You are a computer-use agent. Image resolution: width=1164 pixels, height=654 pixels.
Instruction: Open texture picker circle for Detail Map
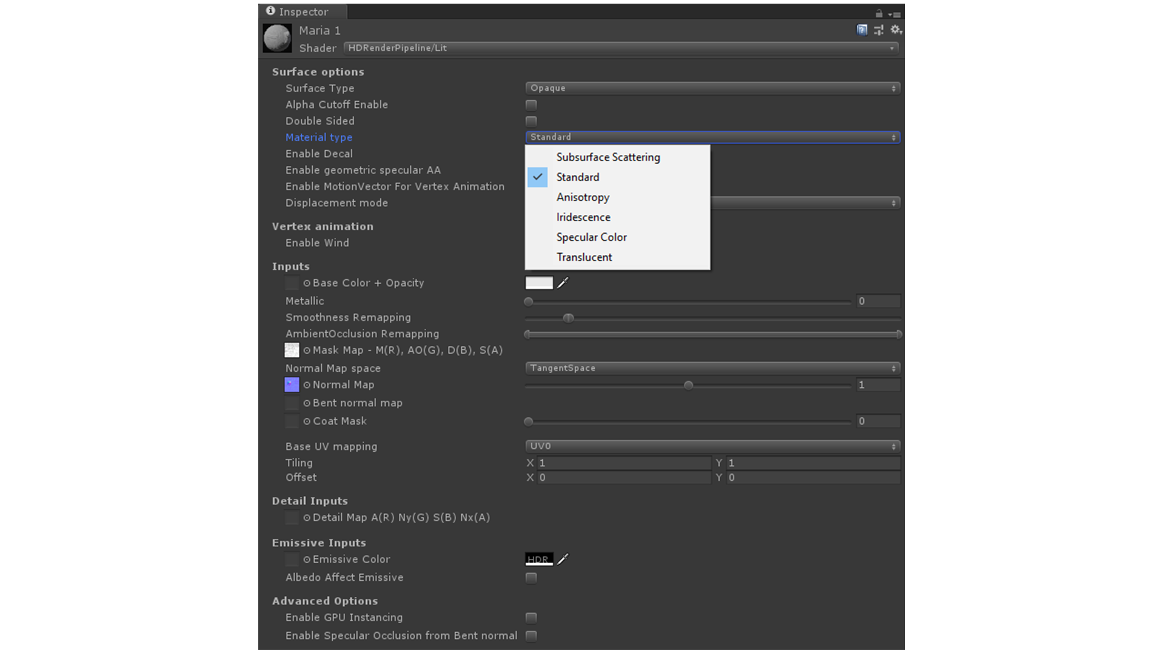307,517
